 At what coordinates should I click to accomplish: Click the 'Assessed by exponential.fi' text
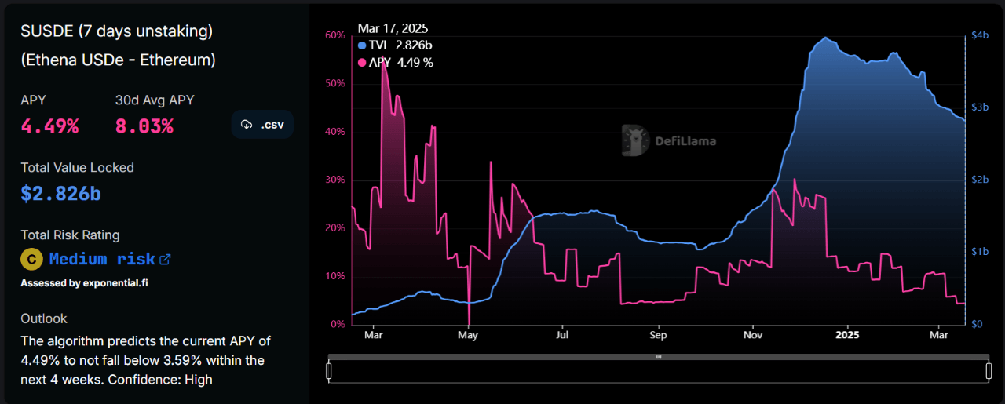(84, 283)
